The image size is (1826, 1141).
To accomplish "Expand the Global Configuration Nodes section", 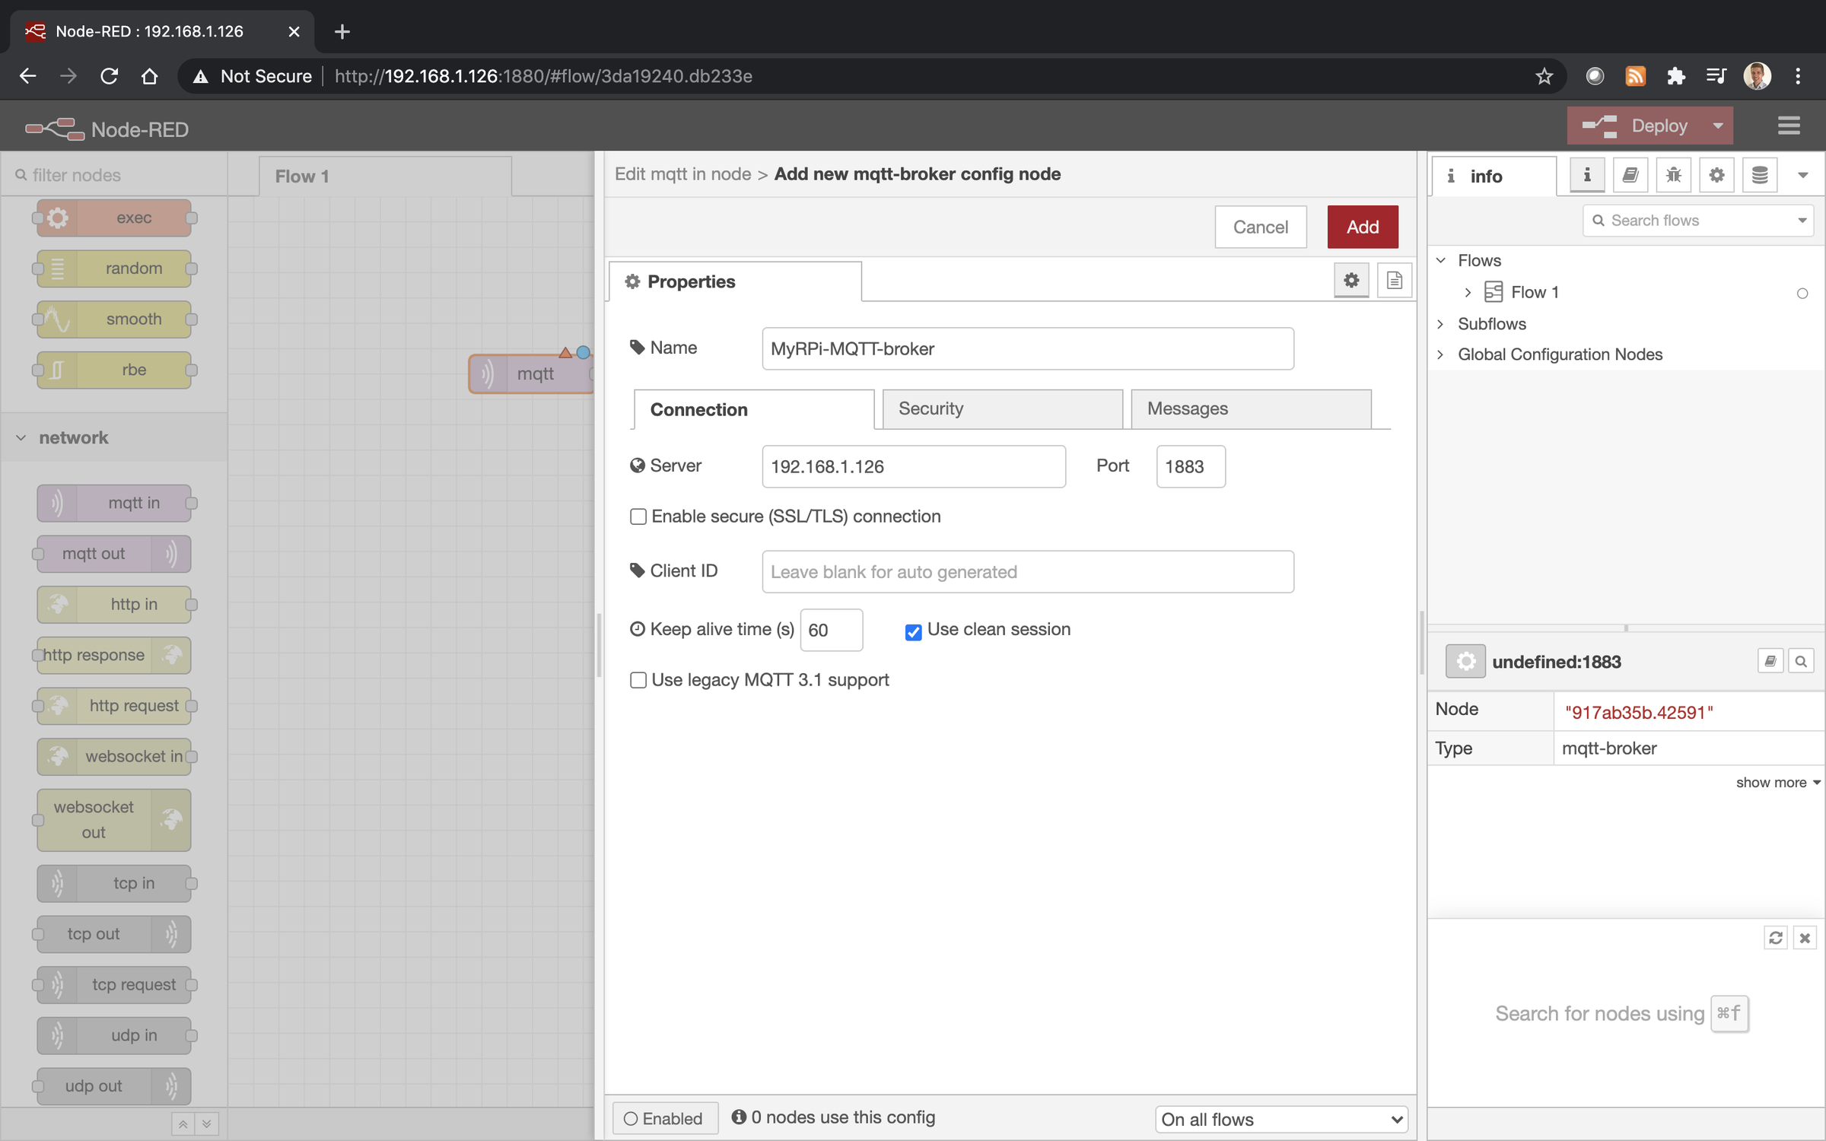I will 1440,354.
